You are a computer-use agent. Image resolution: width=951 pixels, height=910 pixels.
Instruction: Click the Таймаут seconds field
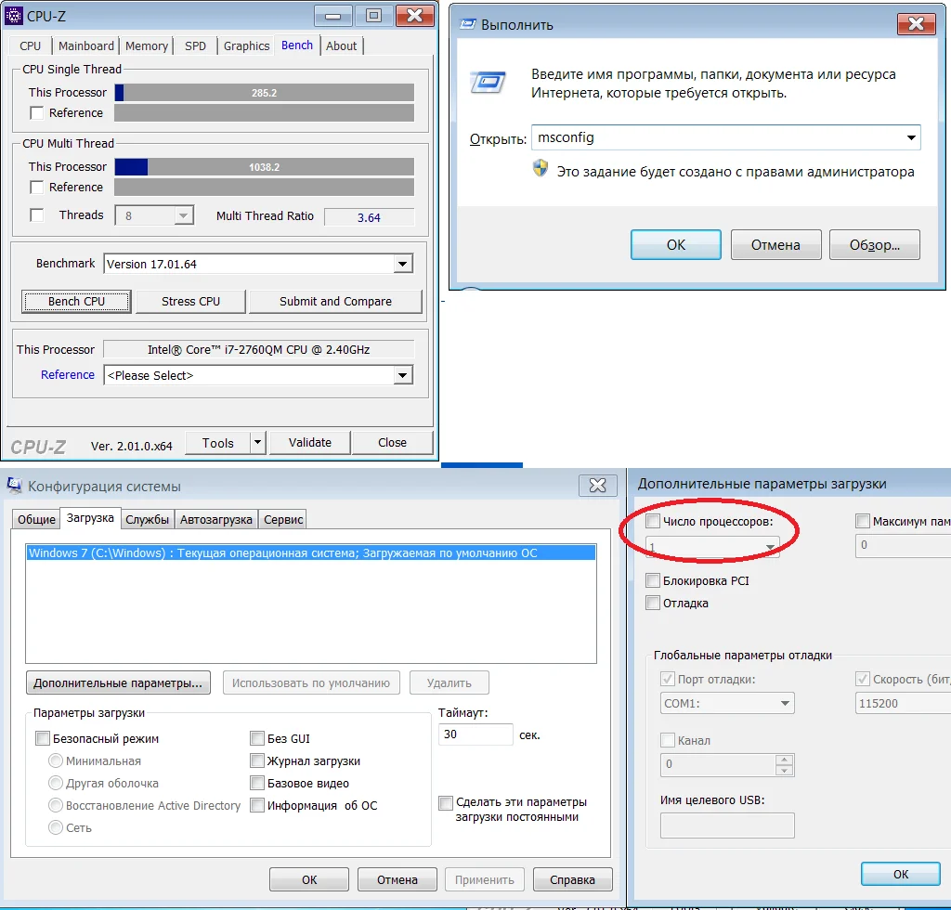click(x=475, y=734)
